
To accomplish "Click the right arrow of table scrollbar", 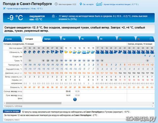I will coord(153,103).
